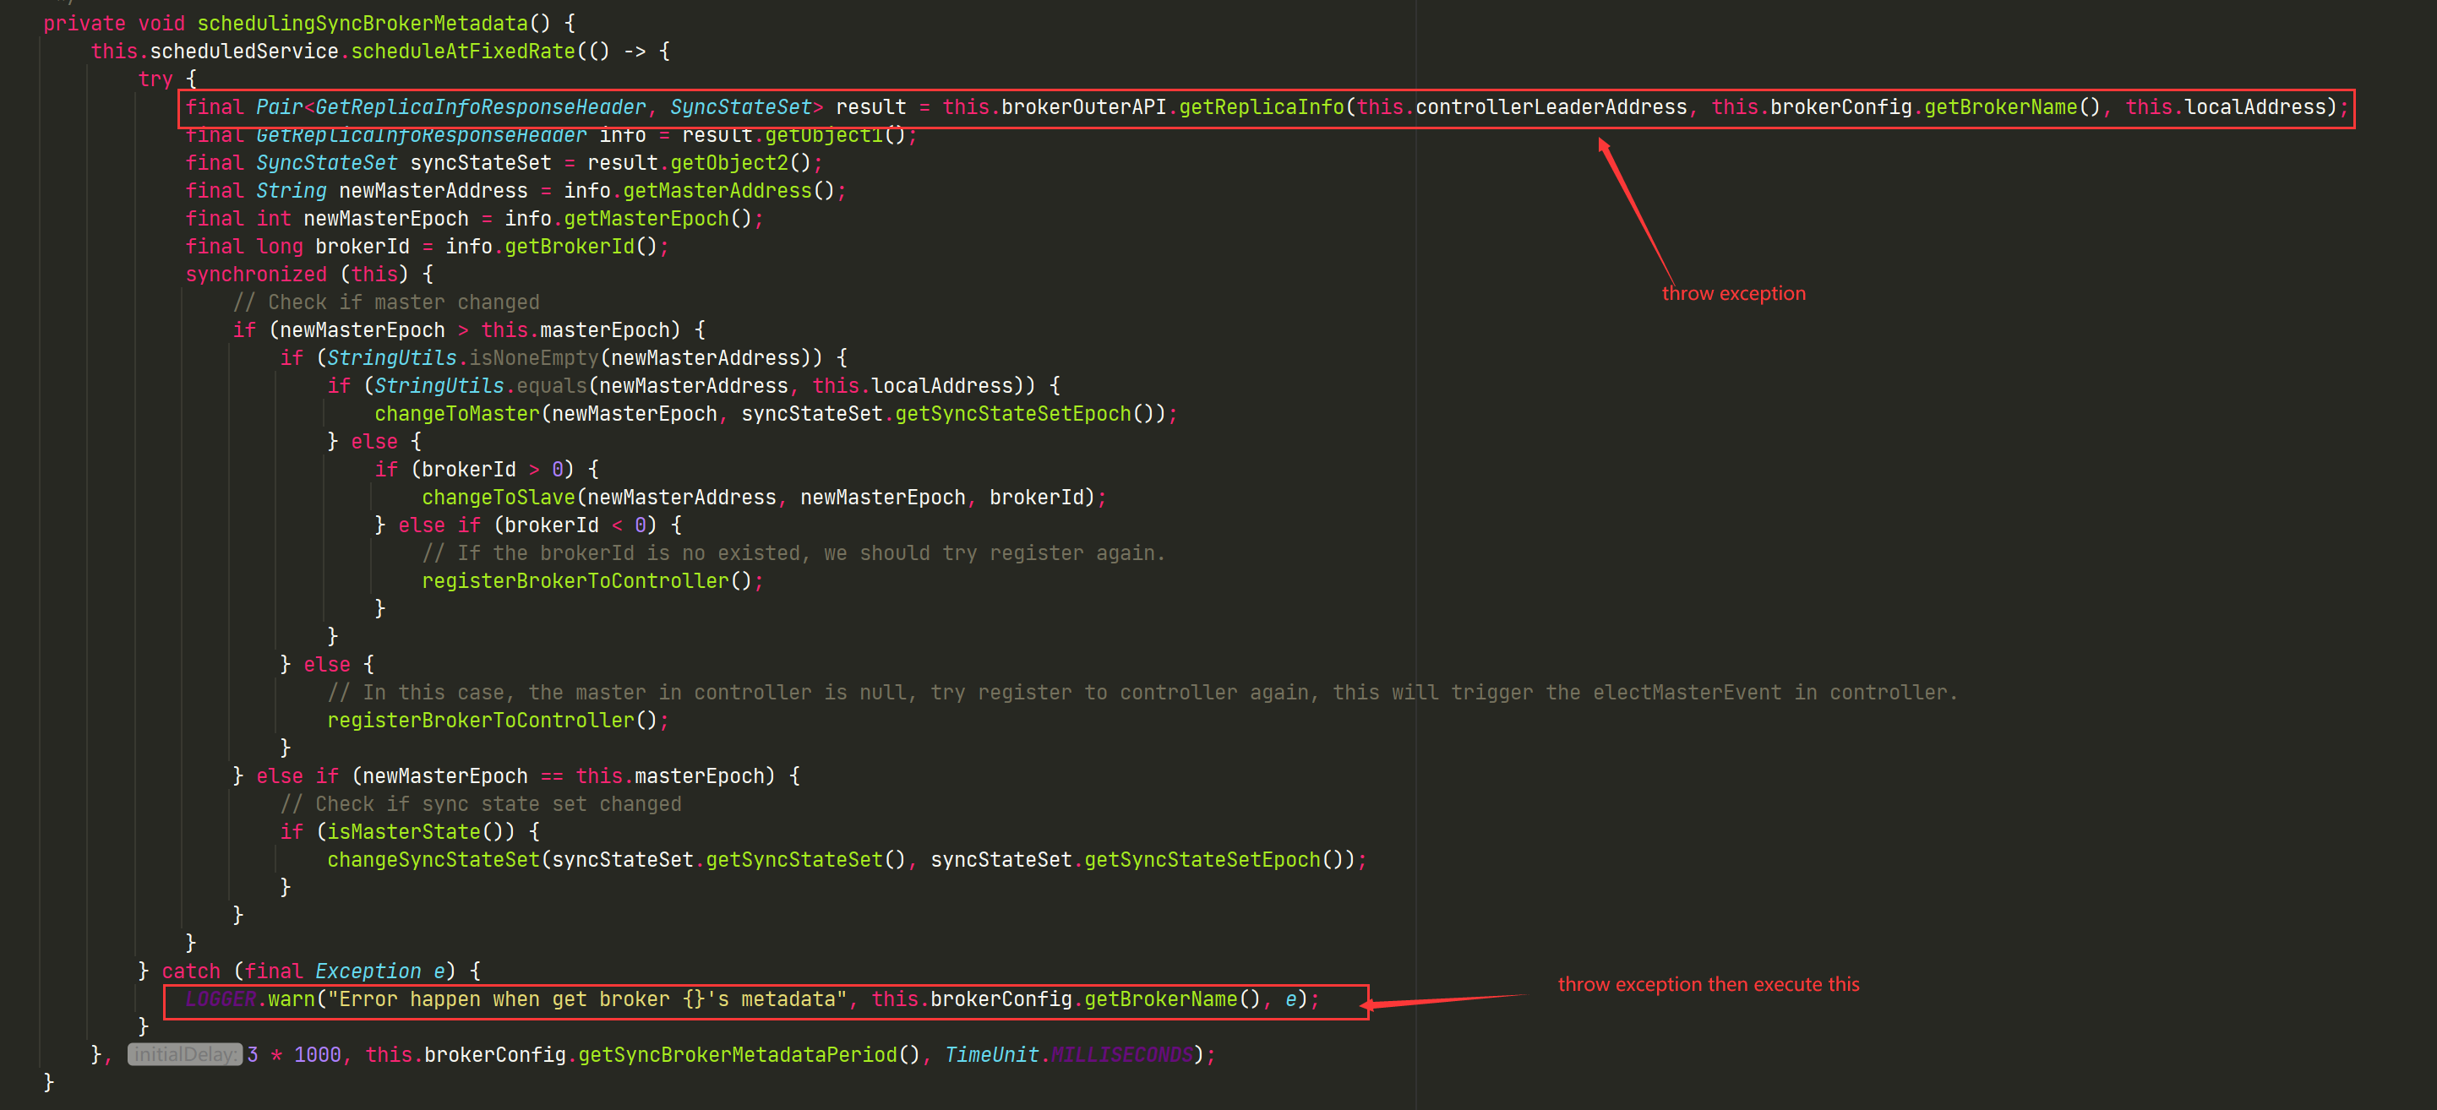The height and width of the screenshot is (1110, 2437).
Task: Click the changeSyncStateSet method call
Action: coord(433,859)
